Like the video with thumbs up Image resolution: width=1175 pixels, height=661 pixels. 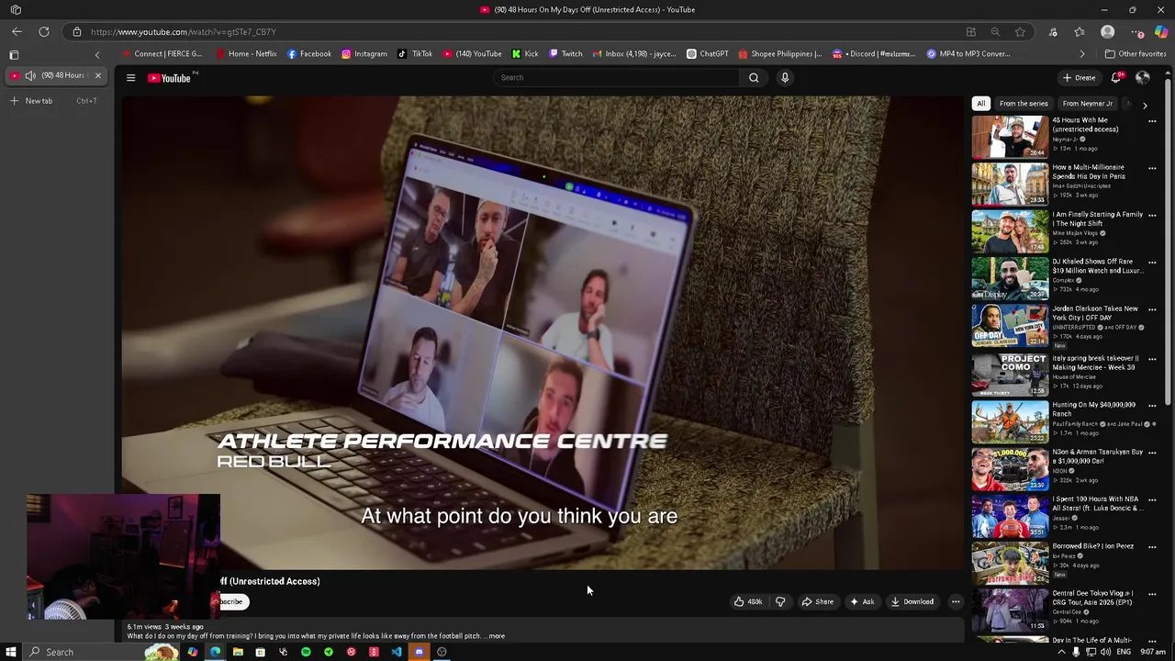tap(748, 601)
